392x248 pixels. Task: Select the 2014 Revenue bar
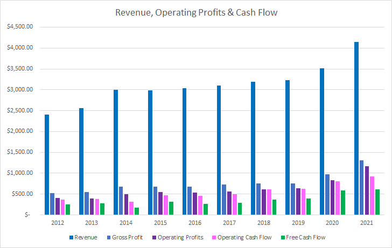pos(116,152)
